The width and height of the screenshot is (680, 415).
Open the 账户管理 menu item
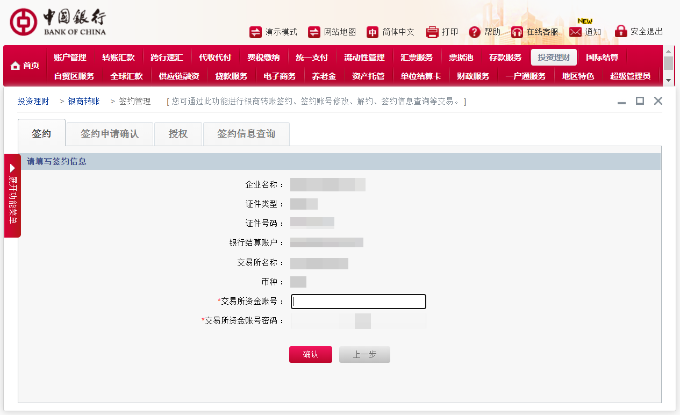pyautogui.click(x=70, y=58)
